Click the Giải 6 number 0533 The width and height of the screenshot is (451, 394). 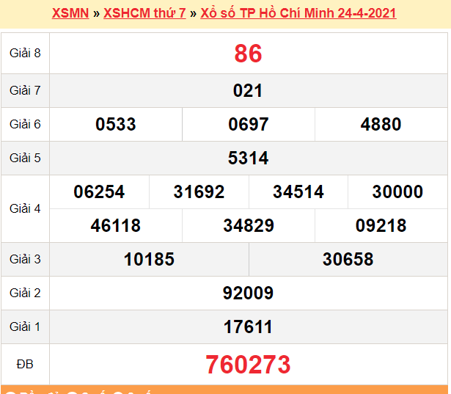[x=116, y=124]
